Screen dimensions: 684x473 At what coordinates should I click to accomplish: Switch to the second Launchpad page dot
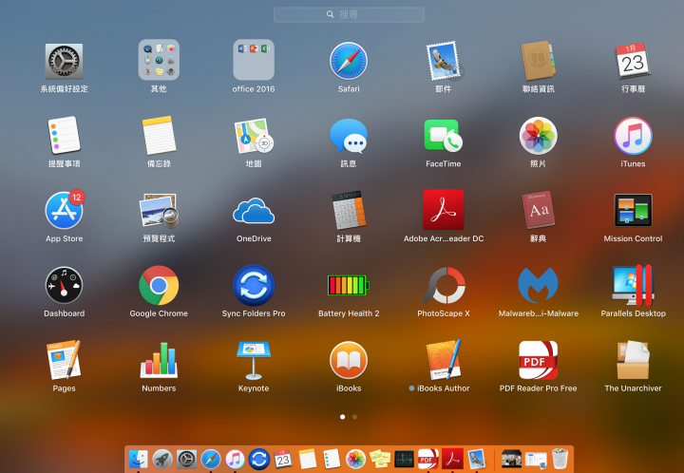click(354, 417)
